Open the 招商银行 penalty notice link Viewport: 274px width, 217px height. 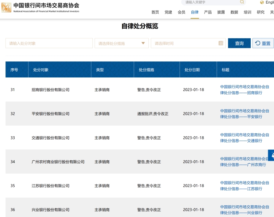[244, 90]
